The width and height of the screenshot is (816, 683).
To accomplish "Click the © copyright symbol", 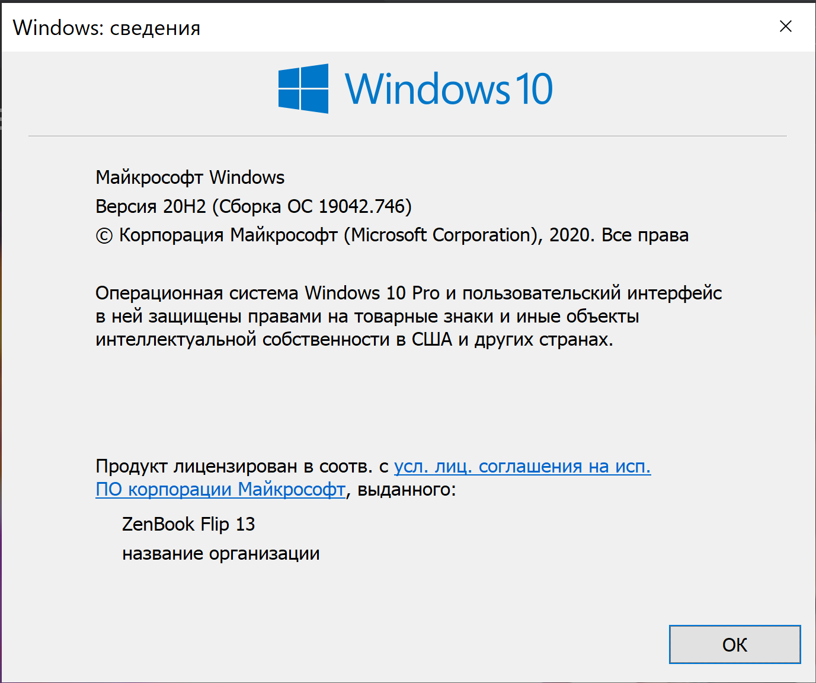I will pyautogui.click(x=104, y=236).
